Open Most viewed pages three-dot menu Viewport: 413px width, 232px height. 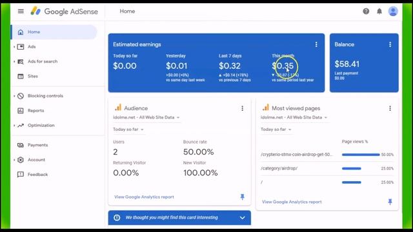coord(390,108)
